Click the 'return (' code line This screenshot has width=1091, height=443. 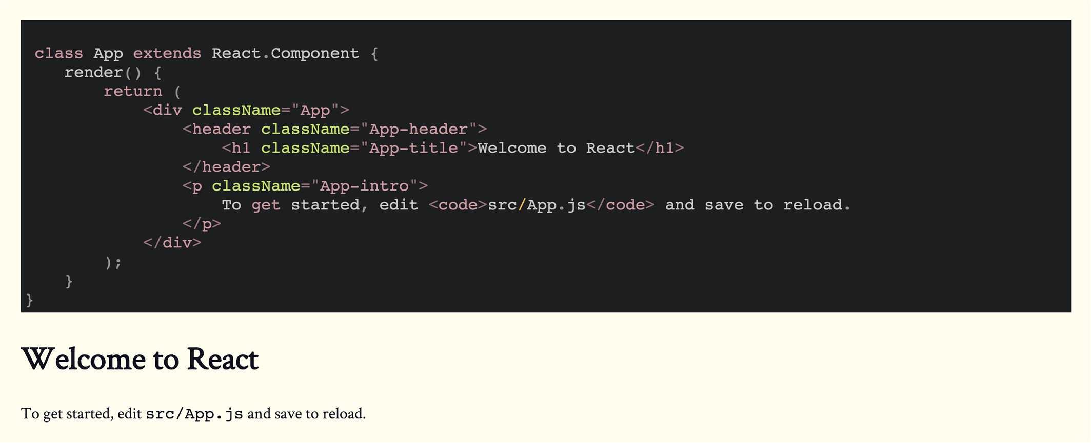142,91
